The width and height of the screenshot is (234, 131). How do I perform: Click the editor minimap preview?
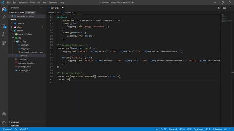(x=226, y=18)
